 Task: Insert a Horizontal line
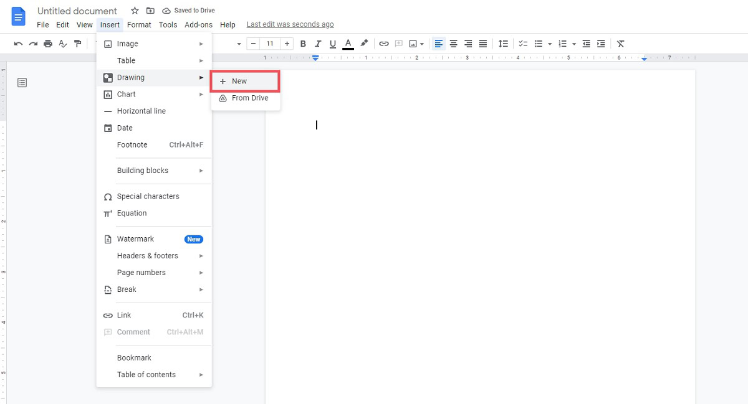coord(154,111)
